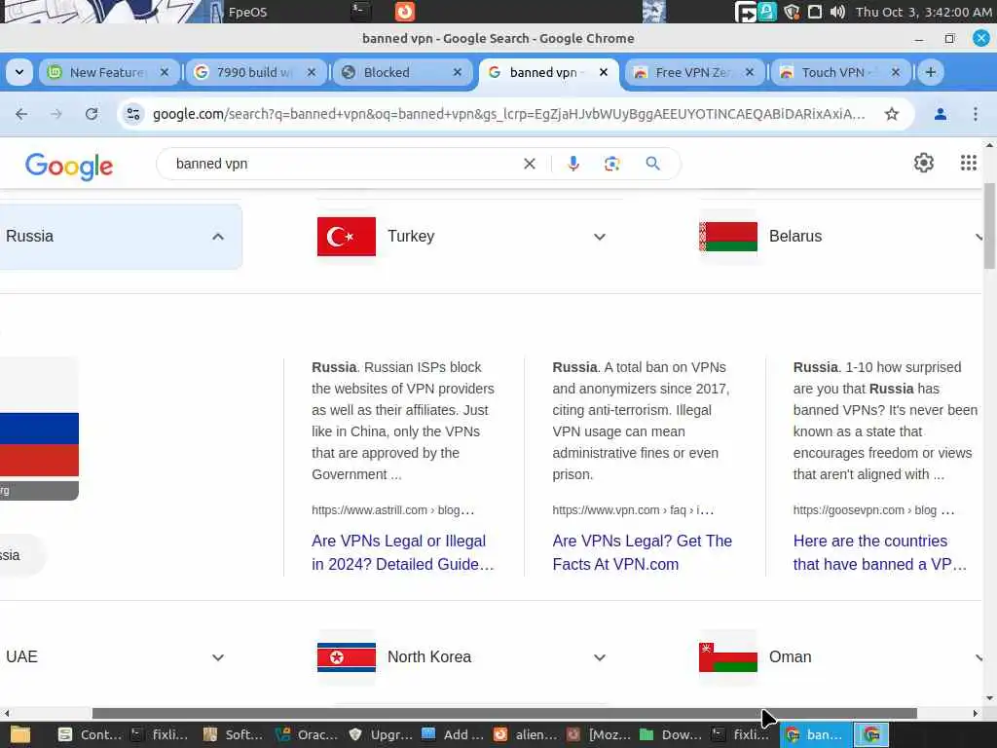Click the Turkey flag image
The width and height of the screenshot is (997, 748).
347,237
